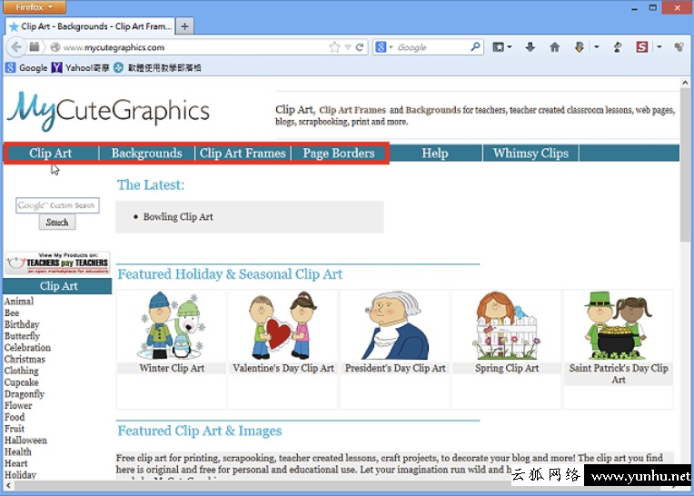Click the Search button under custom search

(x=57, y=223)
